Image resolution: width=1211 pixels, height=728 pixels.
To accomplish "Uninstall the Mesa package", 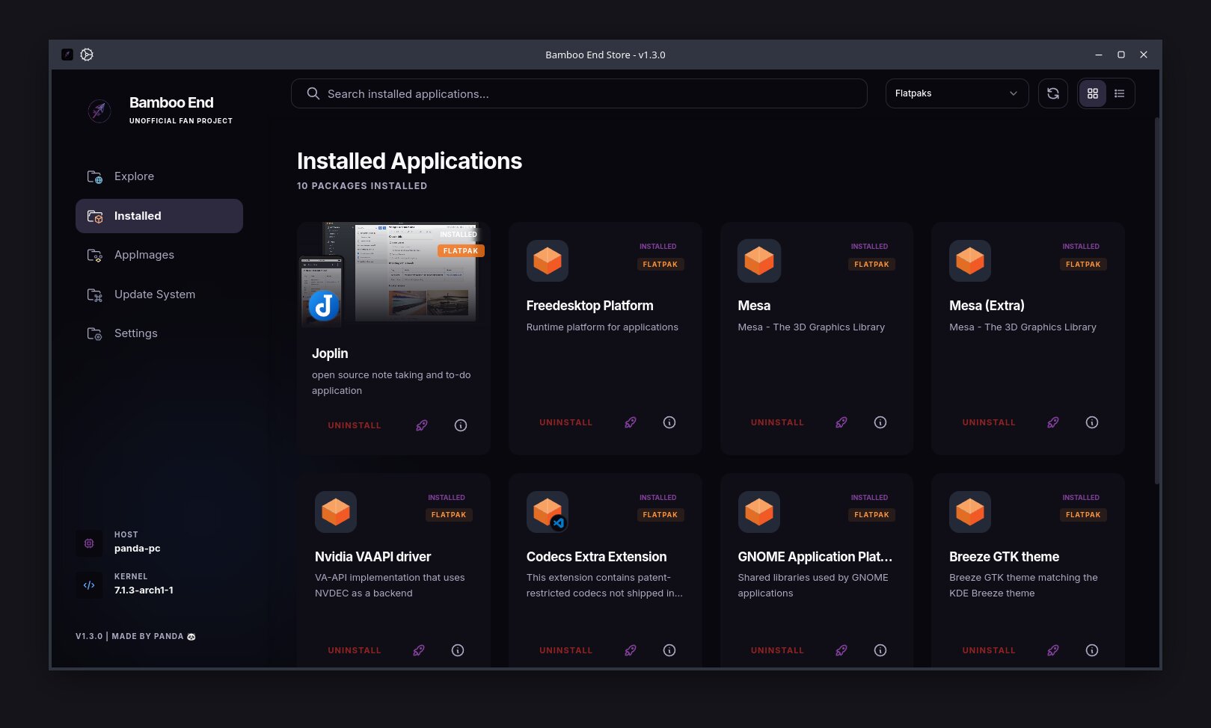I will click(x=778, y=422).
